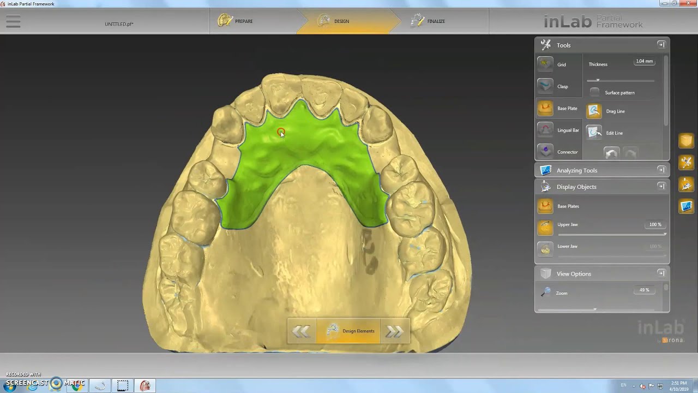Viewport: 698px width, 393px height.
Task: Click the Clasp label text
Action: point(563,87)
